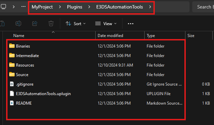Select E3DSAutomationTools breadcrumb segment
Viewport: 214px width, 125px height.
tap(119, 7)
